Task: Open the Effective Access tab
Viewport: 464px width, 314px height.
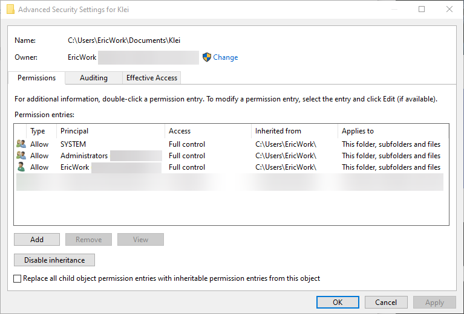Action: pos(152,78)
